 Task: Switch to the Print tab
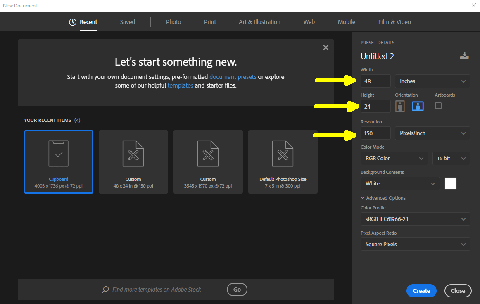tap(210, 22)
